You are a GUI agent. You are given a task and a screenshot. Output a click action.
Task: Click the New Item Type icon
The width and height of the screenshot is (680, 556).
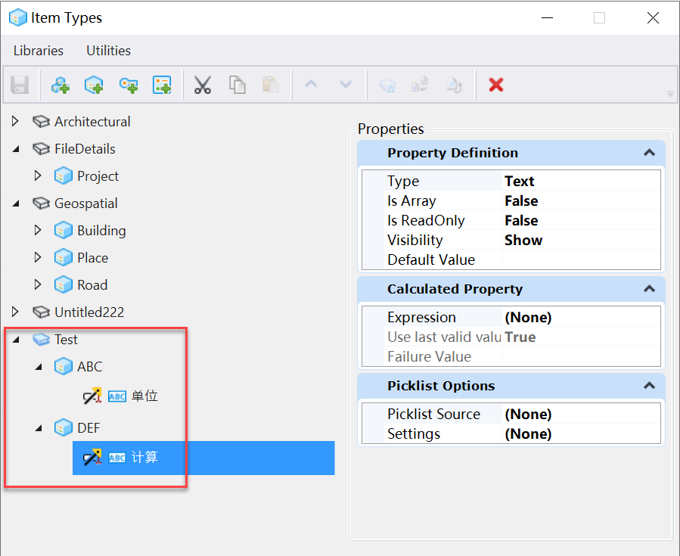click(94, 85)
